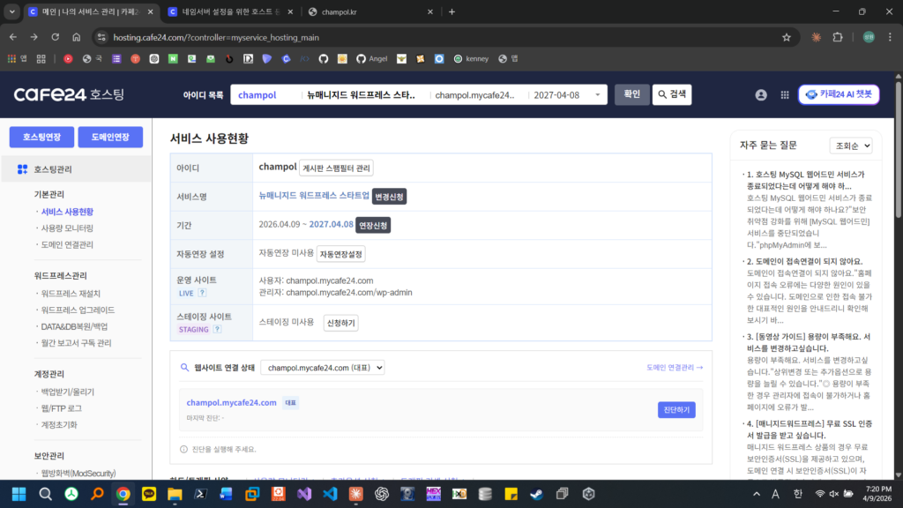The image size is (903, 508).
Task: Click the 연장신청 button
Action: (373, 225)
